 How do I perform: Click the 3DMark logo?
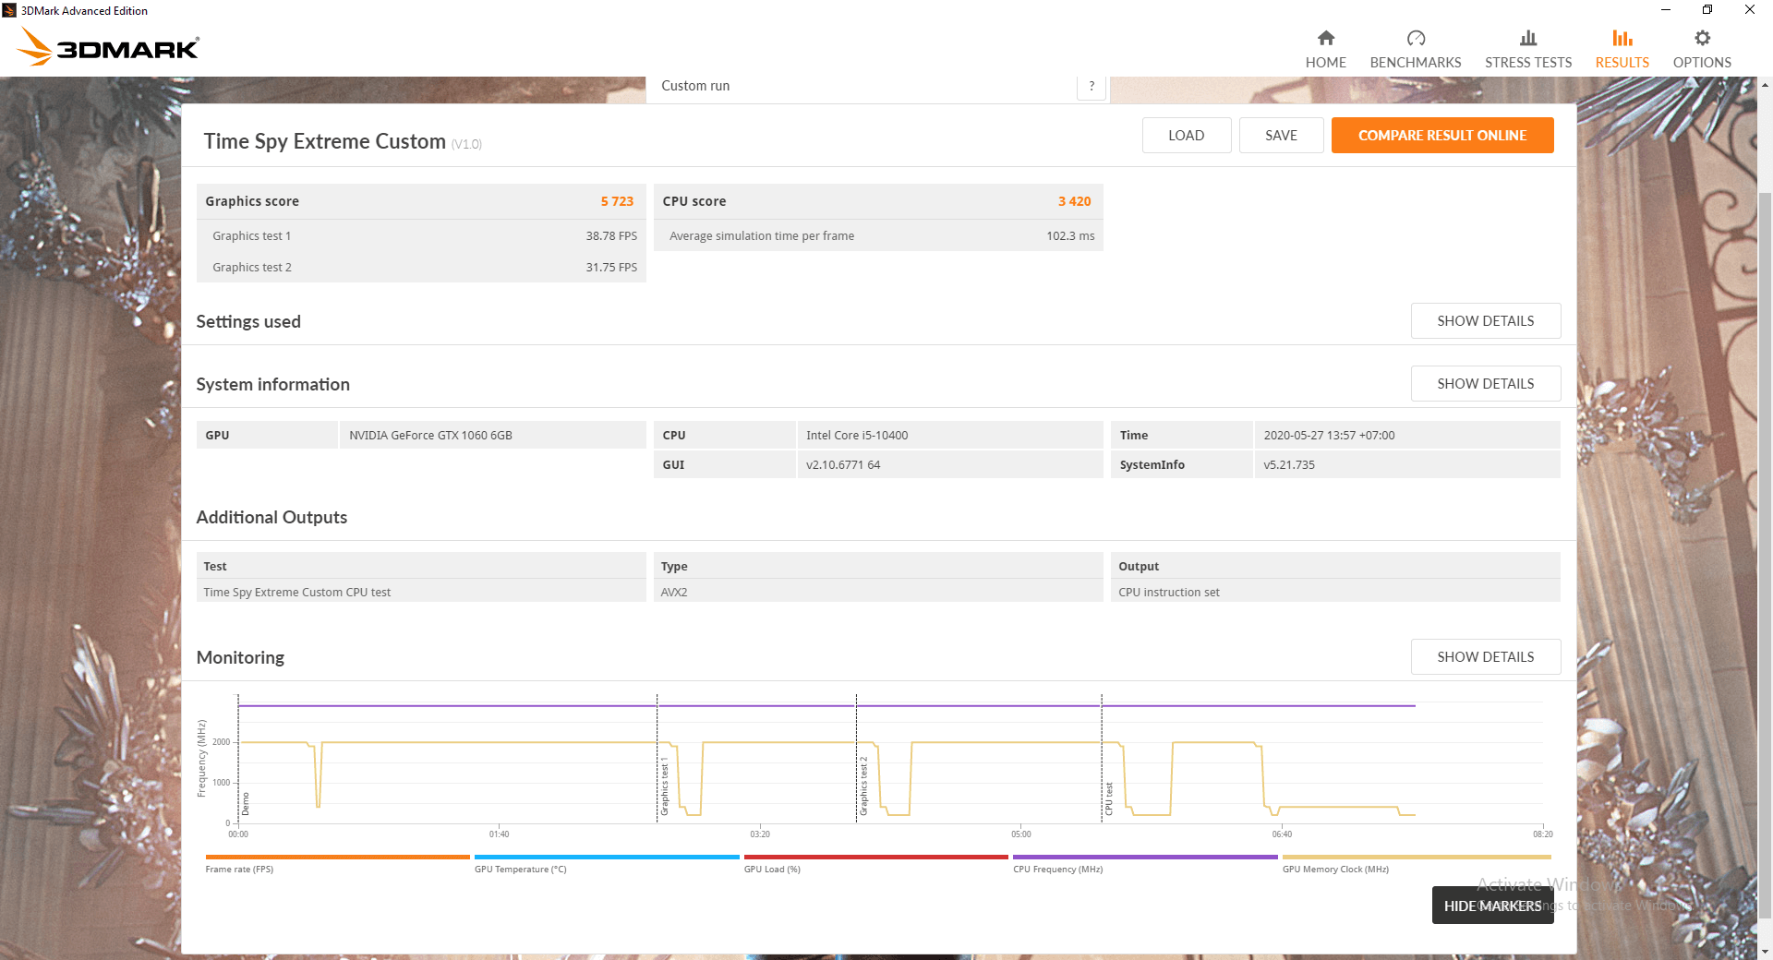click(x=108, y=47)
